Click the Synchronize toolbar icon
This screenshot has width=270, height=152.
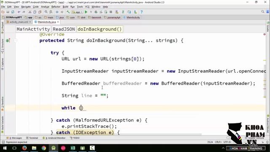[13, 12]
